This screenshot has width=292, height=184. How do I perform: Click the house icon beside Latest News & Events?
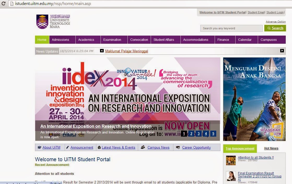(x=99, y=147)
